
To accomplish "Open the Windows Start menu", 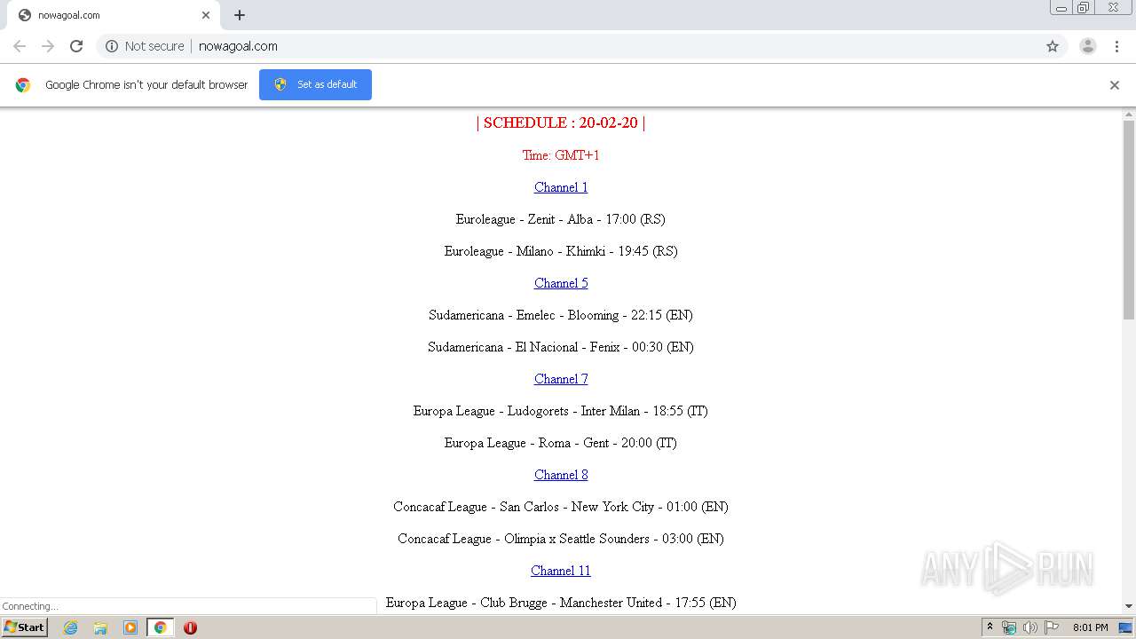I will coord(24,627).
